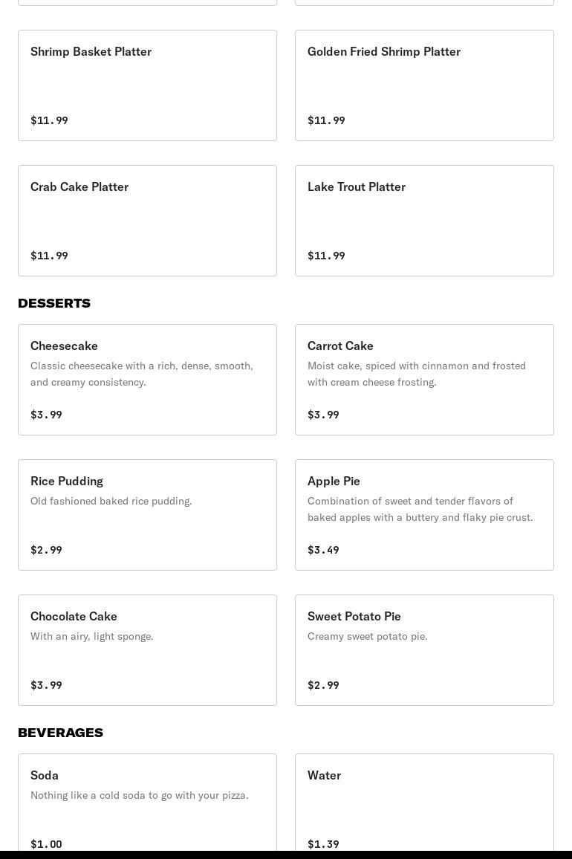Open the Carrot Cake menu item

[x=425, y=380]
